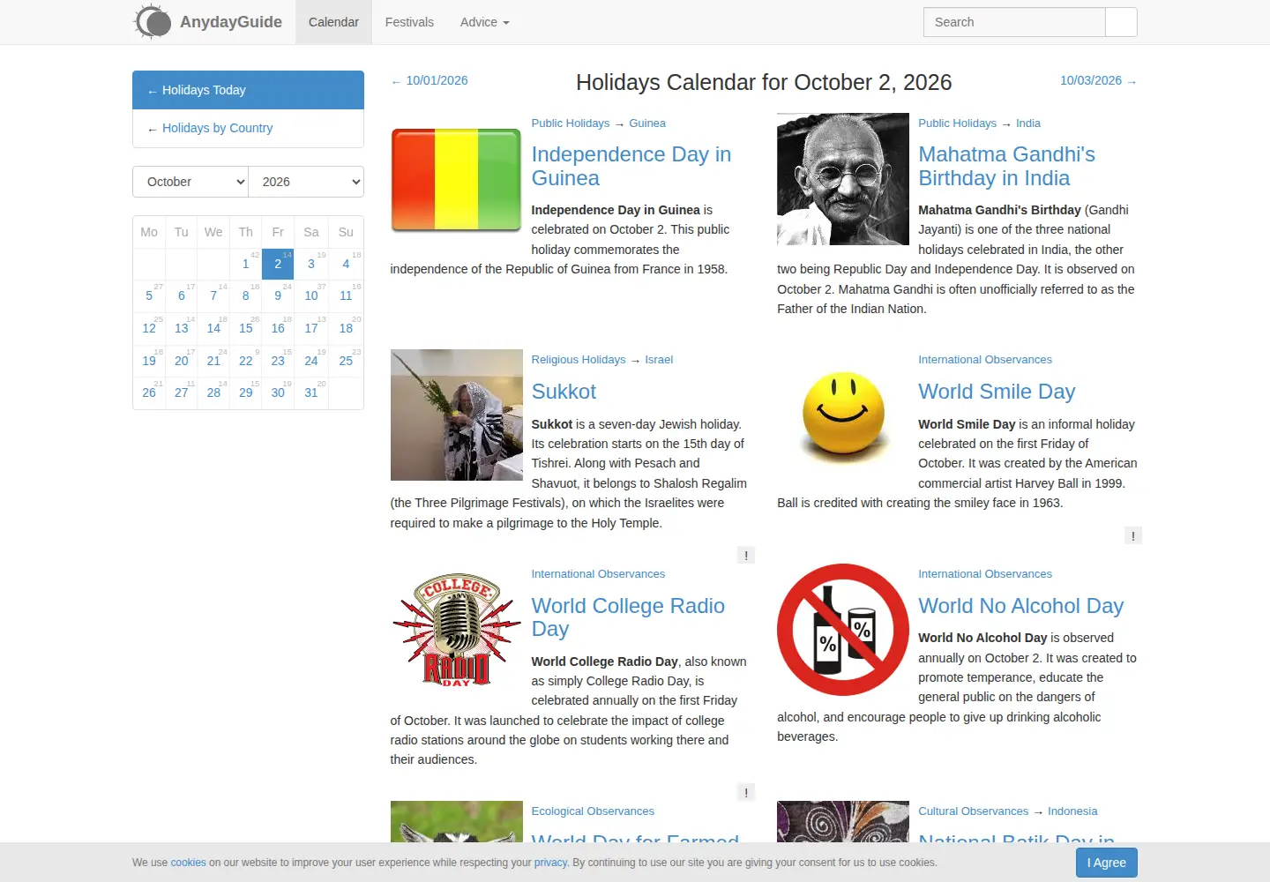Click the exclamation report icon under World Smile Day
Screen dimensions: 1270x882
[x=1133, y=535]
